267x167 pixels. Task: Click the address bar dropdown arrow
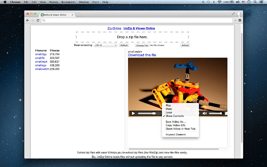coord(235,20)
